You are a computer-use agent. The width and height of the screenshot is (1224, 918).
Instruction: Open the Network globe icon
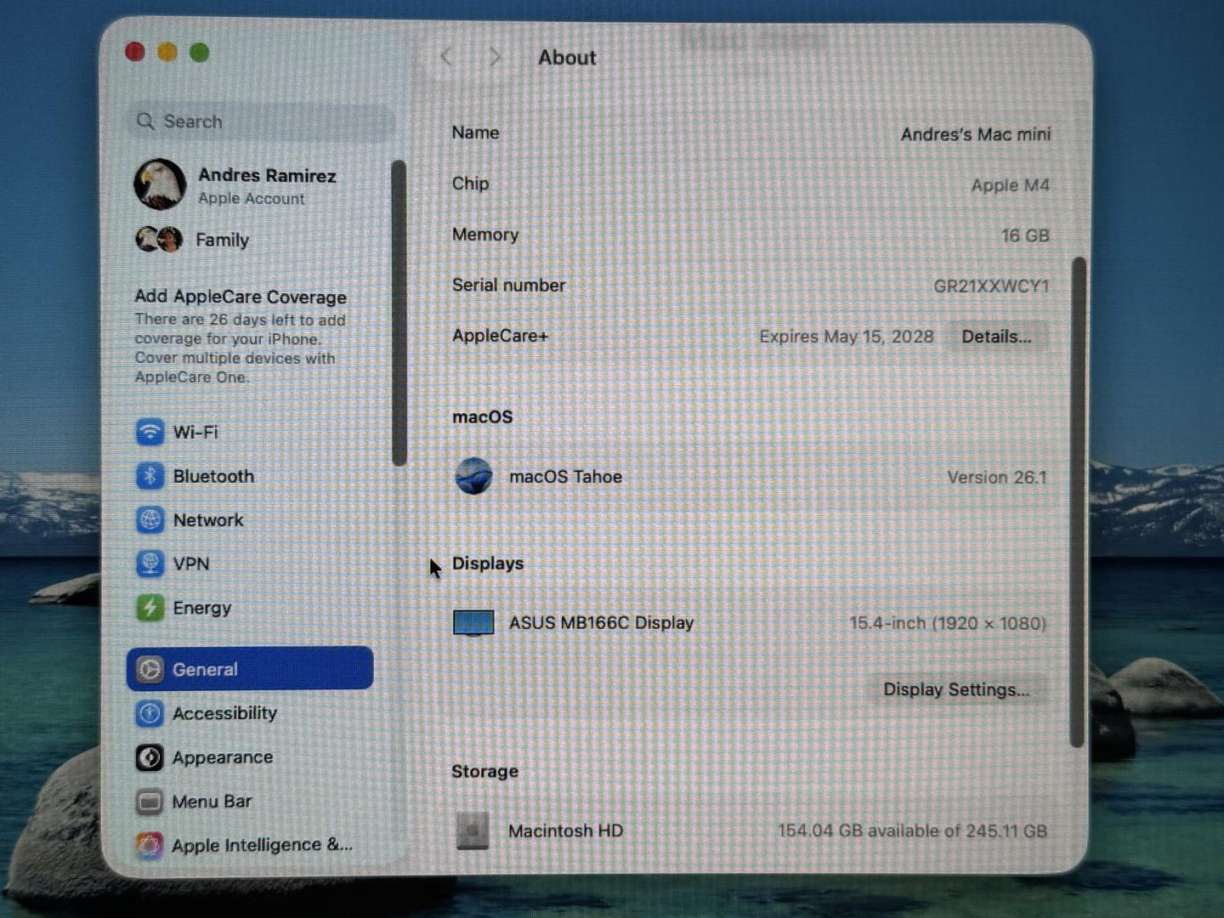150,519
